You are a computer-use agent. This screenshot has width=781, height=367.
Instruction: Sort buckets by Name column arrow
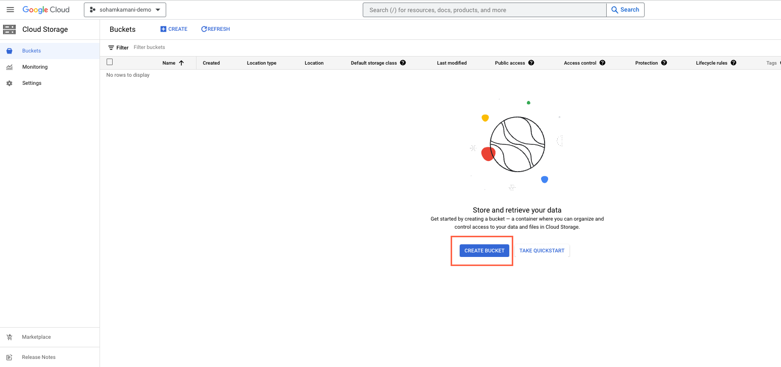click(181, 63)
